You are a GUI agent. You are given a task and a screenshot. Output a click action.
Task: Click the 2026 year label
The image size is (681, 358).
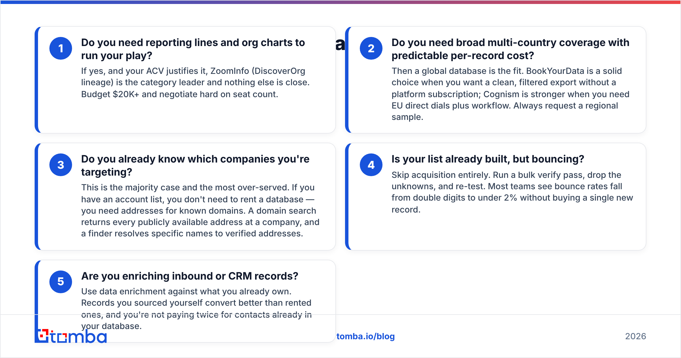636,336
